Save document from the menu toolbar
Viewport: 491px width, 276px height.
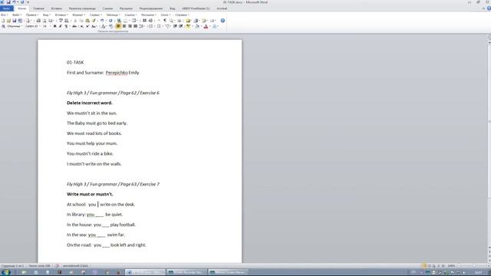[15, 21]
